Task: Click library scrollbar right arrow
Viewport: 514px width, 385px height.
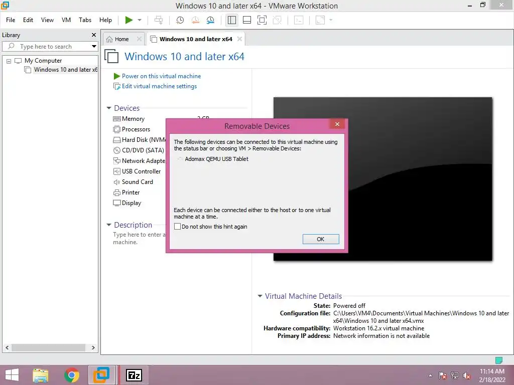Action: coord(93,348)
